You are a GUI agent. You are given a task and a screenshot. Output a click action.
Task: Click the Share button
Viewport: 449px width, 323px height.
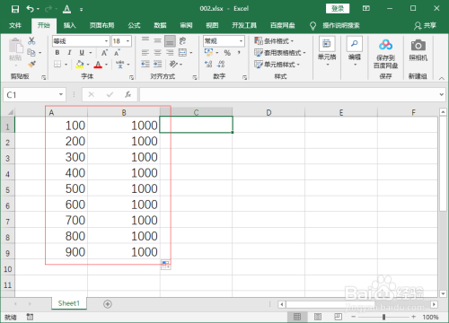click(x=425, y=26)
